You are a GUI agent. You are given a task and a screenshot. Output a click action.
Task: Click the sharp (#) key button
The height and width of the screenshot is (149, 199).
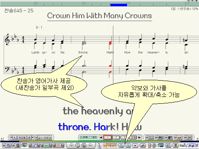click(x=29, y=137)
